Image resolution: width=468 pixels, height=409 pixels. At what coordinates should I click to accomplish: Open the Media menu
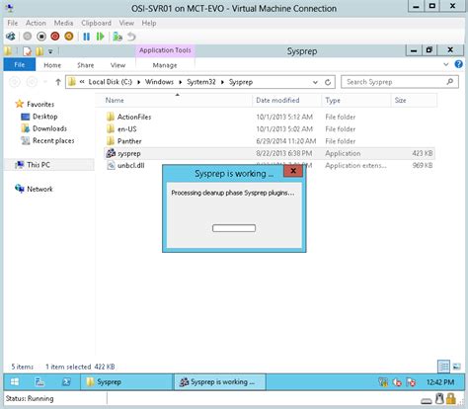(63, 23)
